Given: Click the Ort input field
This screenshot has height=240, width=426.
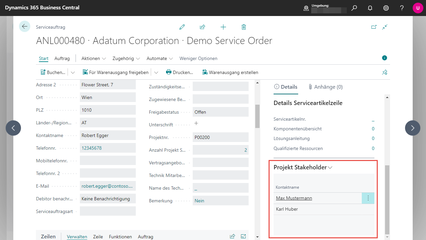Looking at the screenshot, I should click(107, 97).
